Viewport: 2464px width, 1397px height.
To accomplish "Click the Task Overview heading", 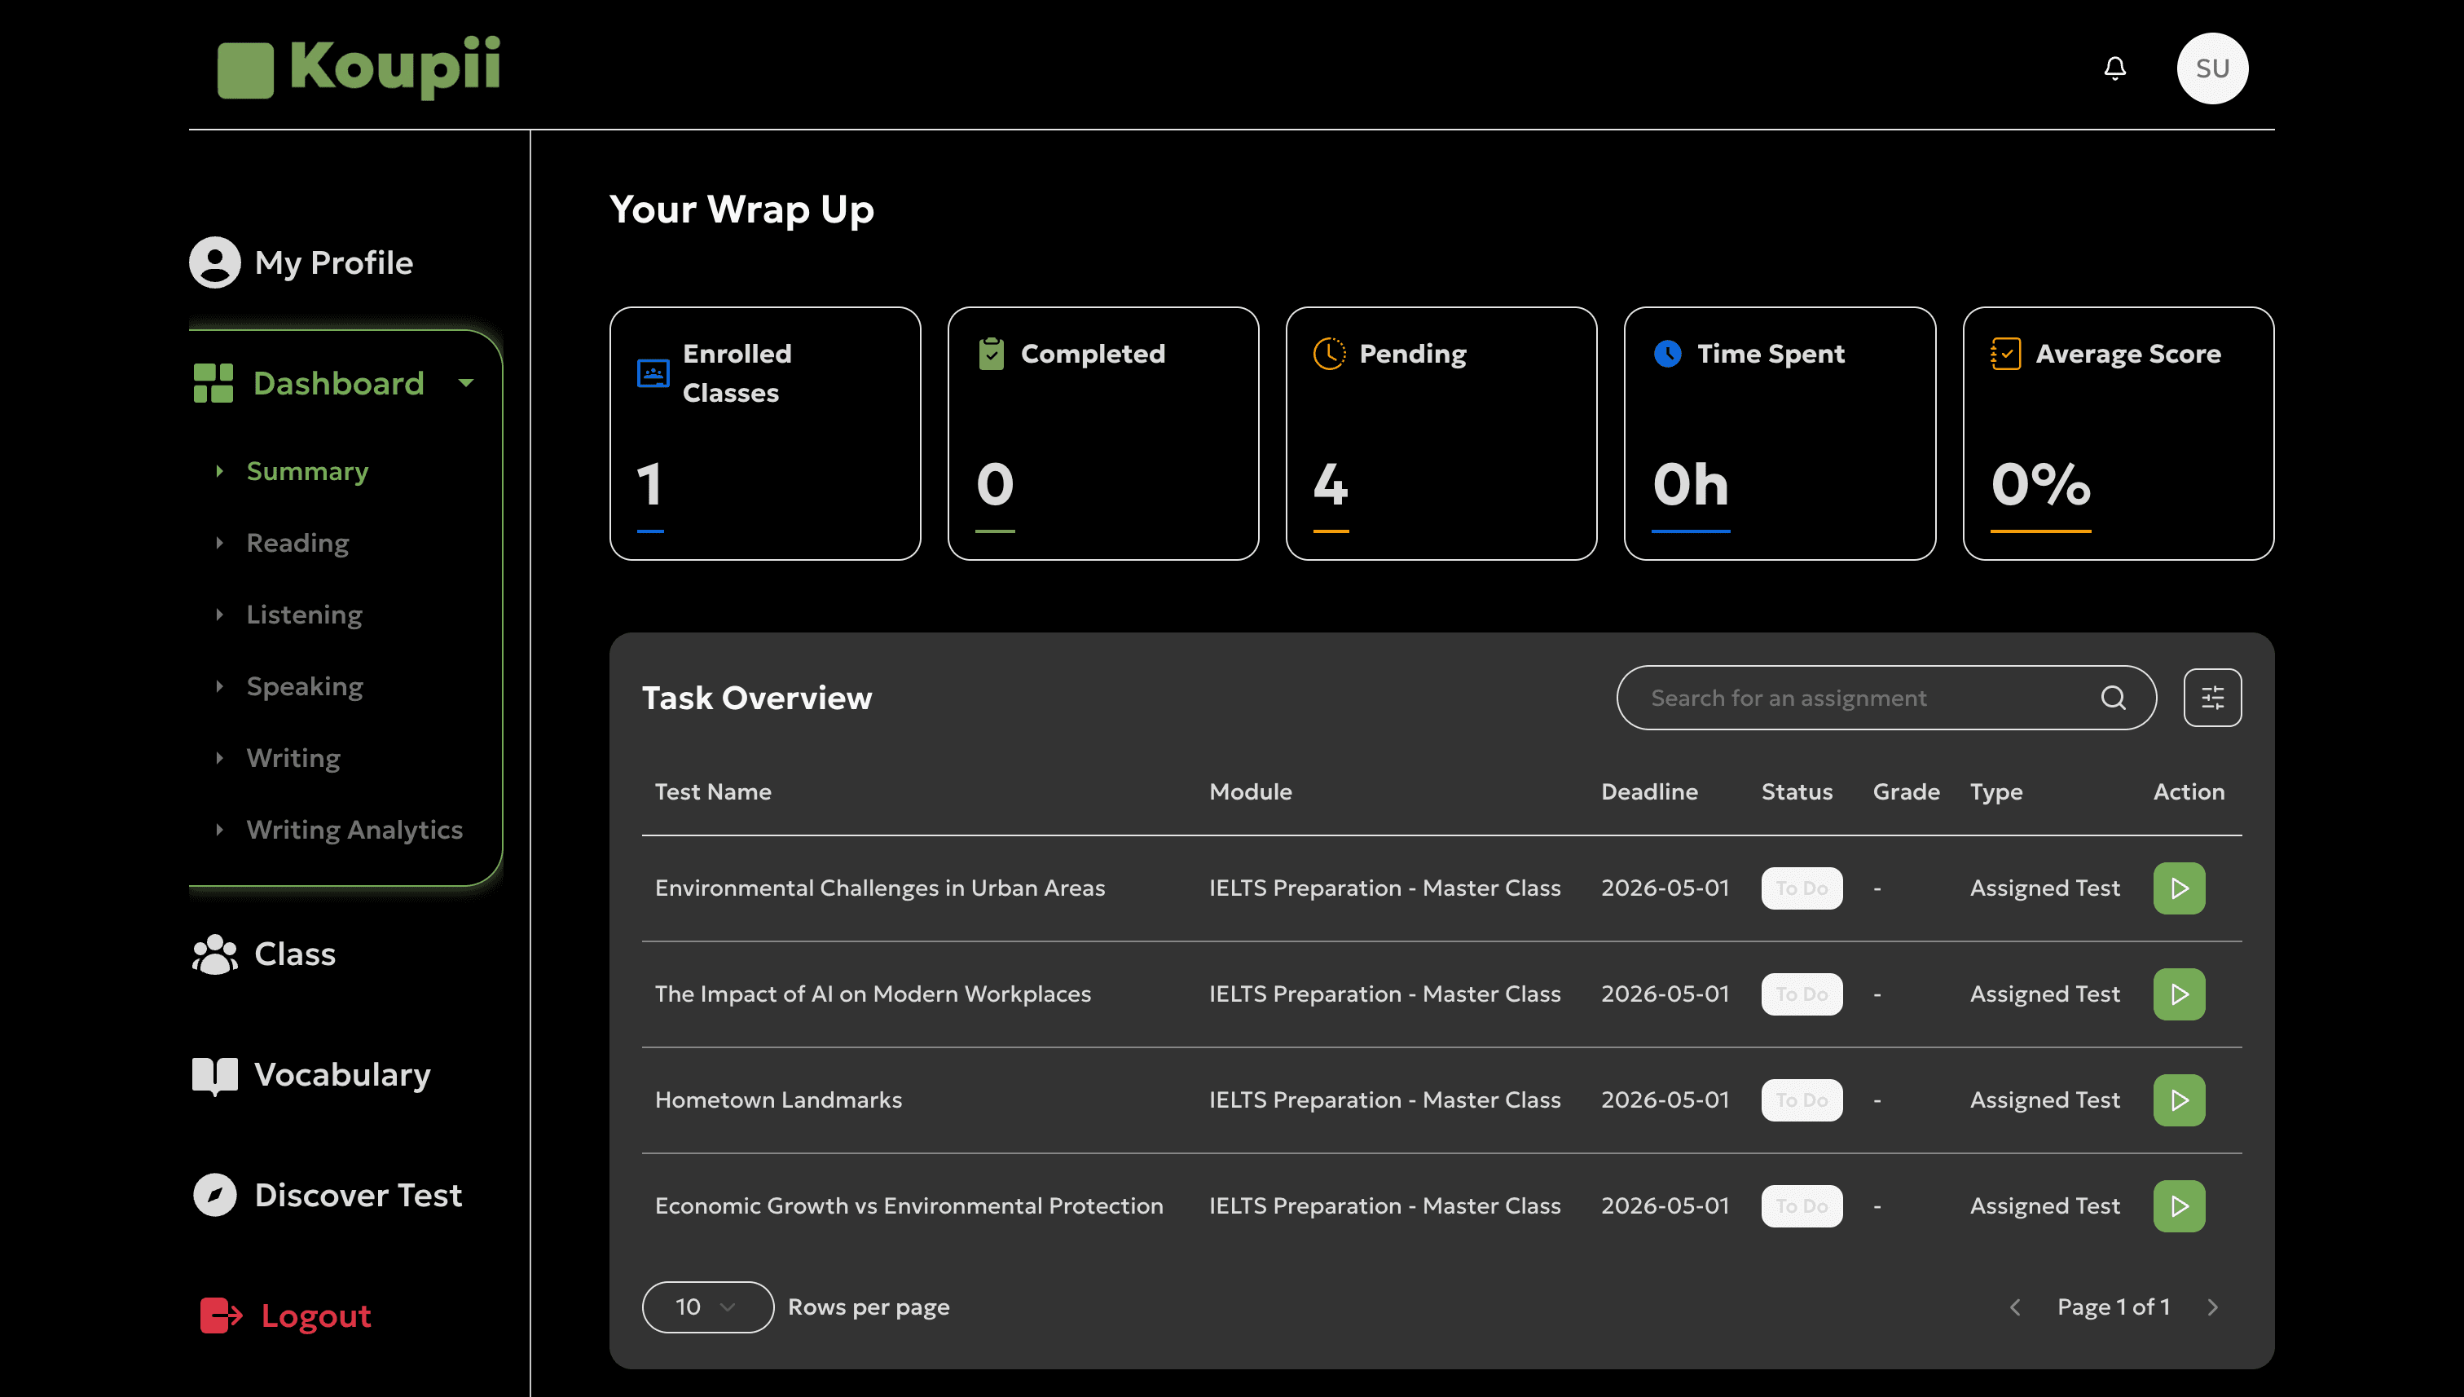I will pyautogui.click(x=756, y=698).
